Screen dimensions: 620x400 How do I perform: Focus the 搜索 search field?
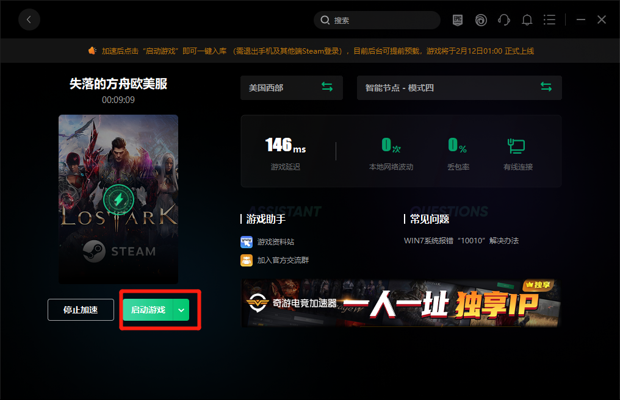[377, 20]
